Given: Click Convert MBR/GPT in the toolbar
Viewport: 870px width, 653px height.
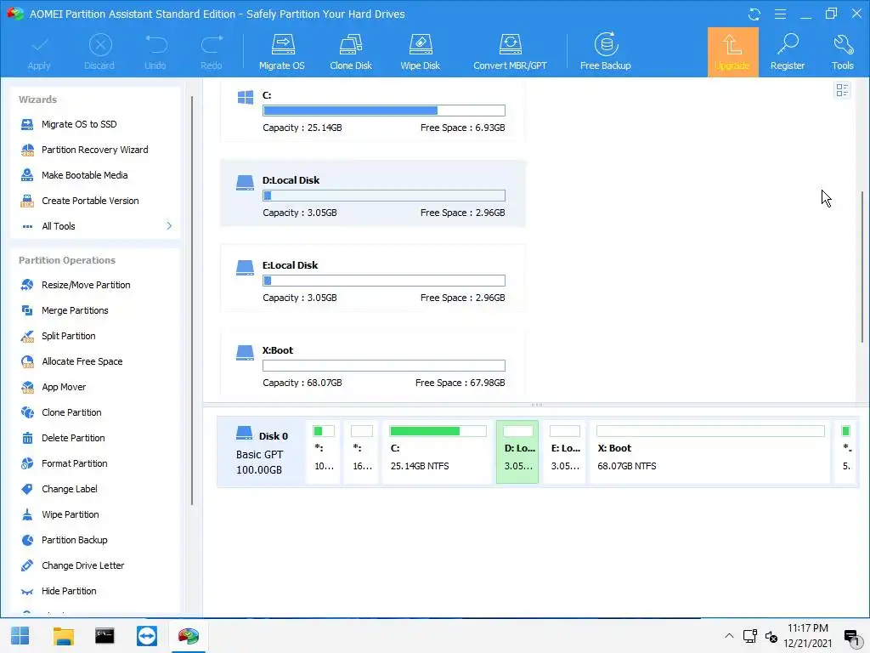Looking at the screenshot, I should pos(510,52).
